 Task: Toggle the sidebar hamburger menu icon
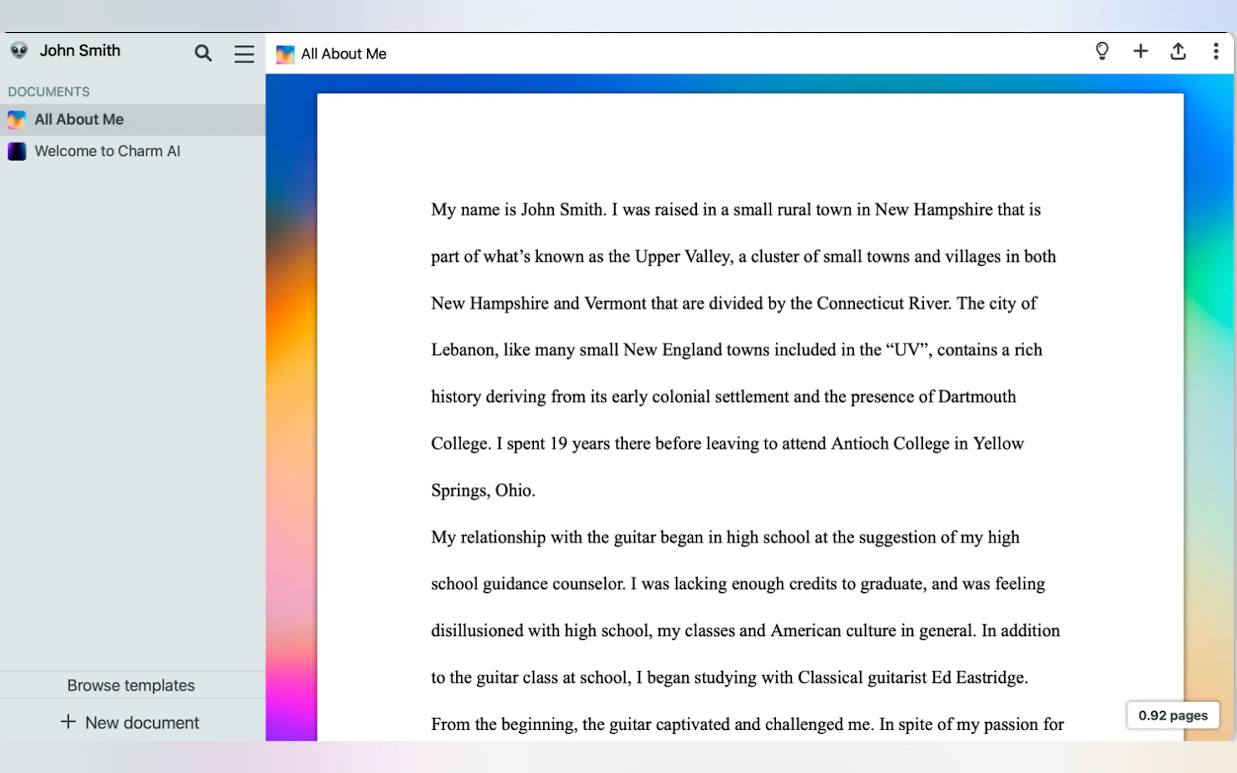click(244, 53)
